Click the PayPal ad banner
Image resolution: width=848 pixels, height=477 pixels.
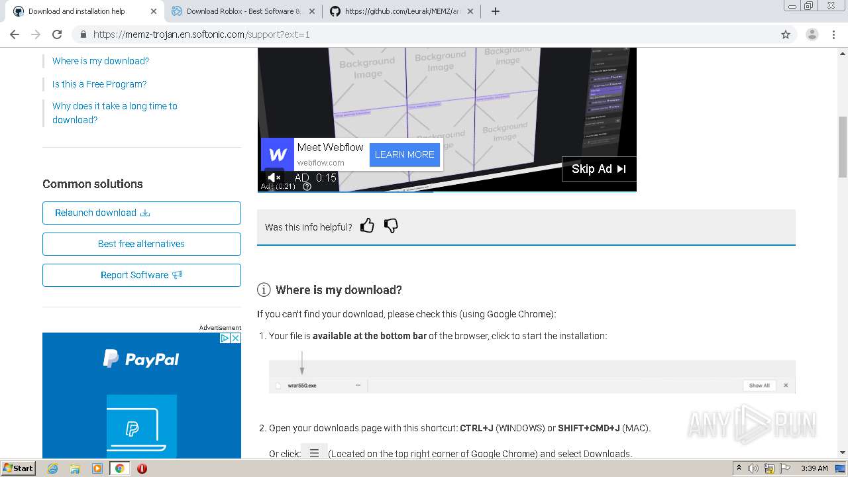pyautogui.click(x=142, y=396)
